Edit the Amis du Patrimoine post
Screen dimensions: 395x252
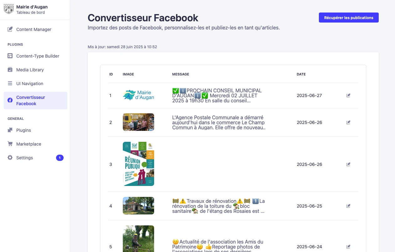click(x=348, y=247)
